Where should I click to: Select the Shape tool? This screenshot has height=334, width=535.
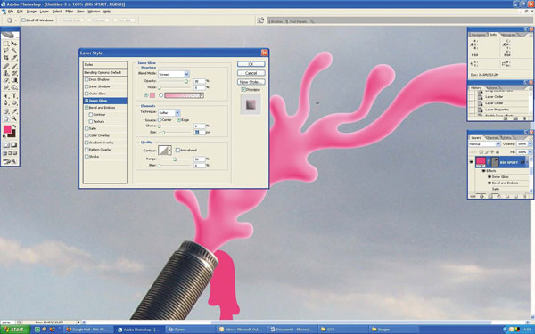(14, 103)
